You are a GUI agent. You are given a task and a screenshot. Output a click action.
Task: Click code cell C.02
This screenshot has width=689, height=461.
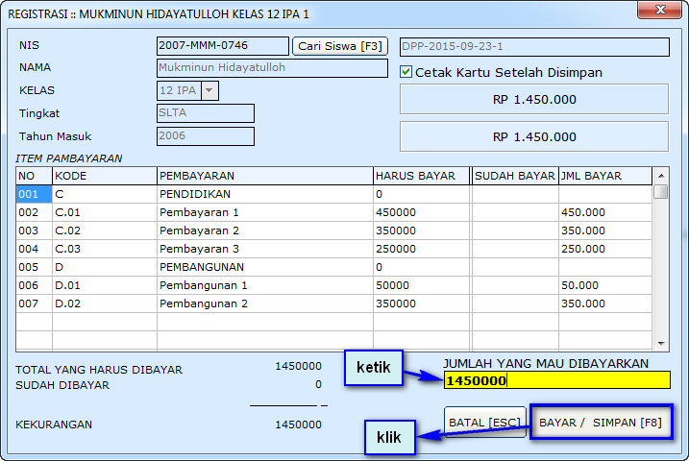104,230
